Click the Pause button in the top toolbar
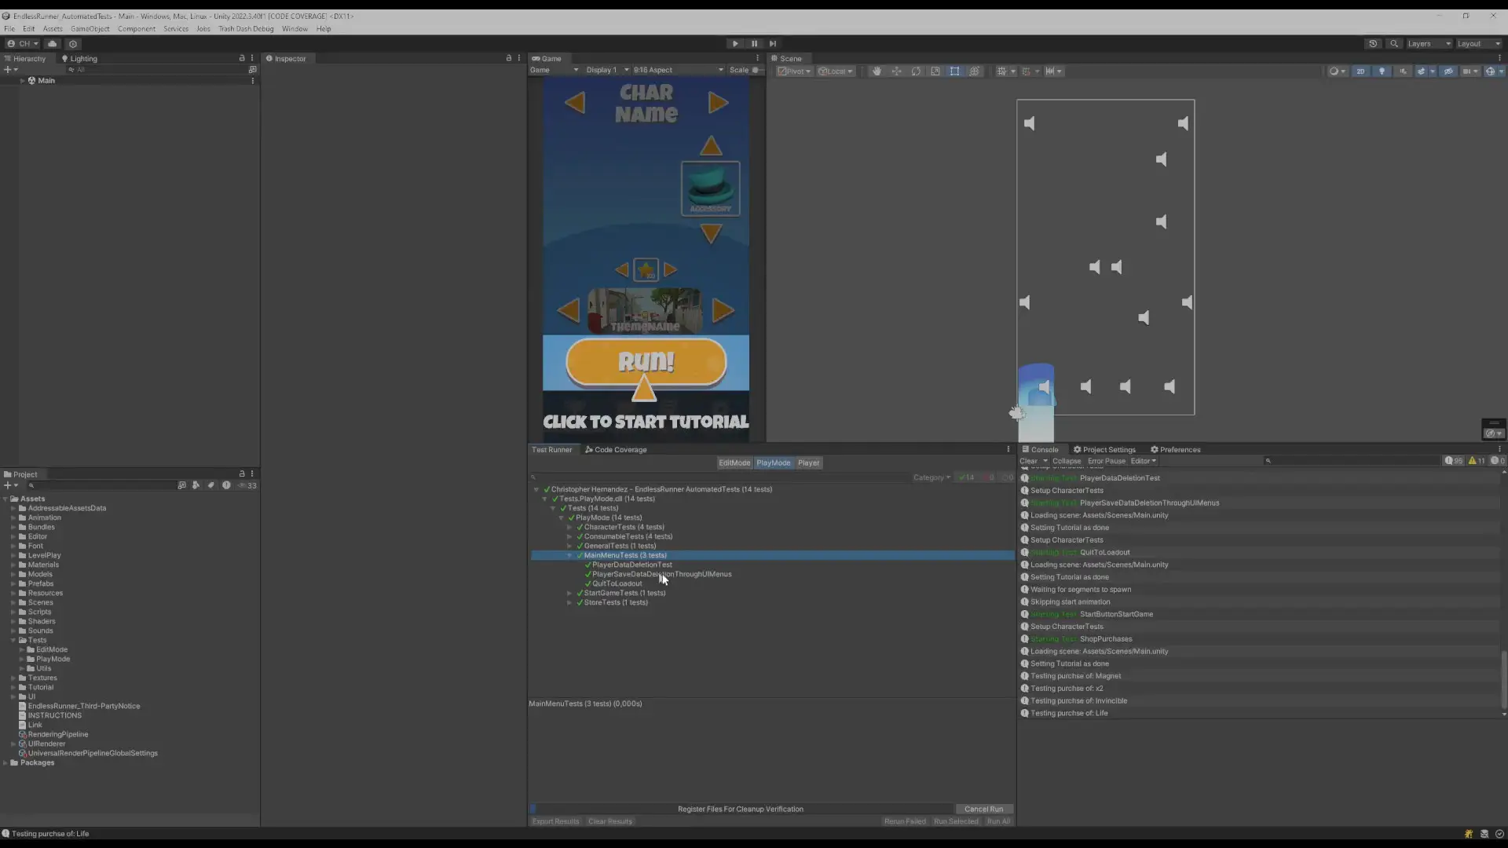The height and width of the screenshot is (848, 1508). pyautogui.click(x=754, y=44)
